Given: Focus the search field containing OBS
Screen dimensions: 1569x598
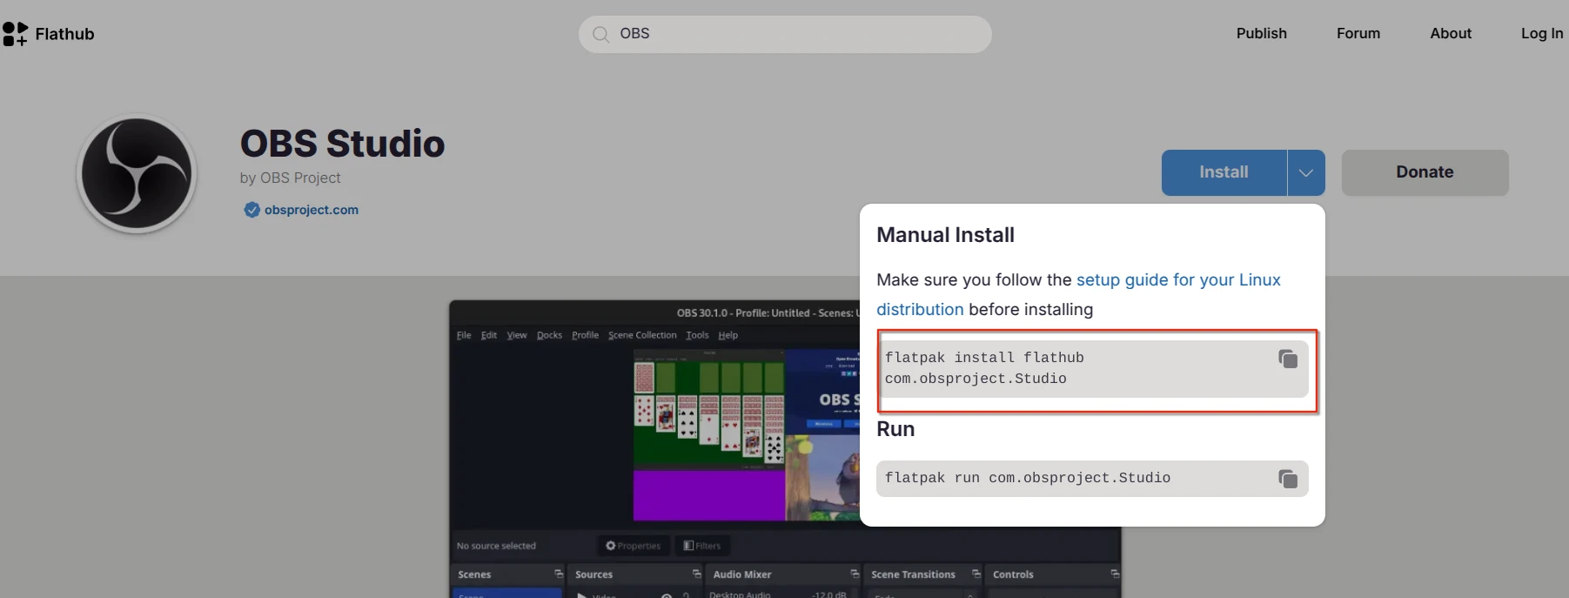Looking at the screenshot, I should click(x=785, y=34).
